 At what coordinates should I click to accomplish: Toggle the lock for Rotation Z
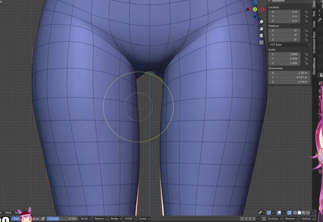[306, 40]
